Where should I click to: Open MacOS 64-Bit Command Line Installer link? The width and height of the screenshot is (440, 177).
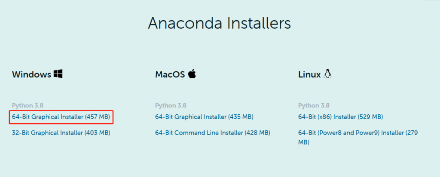point(213,133)
